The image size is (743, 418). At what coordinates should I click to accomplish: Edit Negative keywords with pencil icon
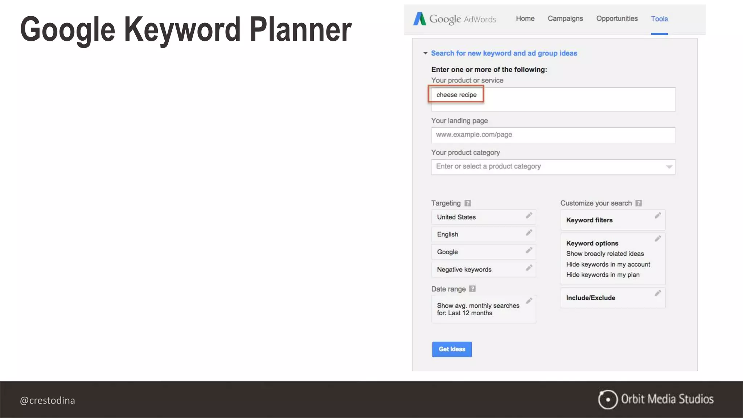(x=529, y=268)
